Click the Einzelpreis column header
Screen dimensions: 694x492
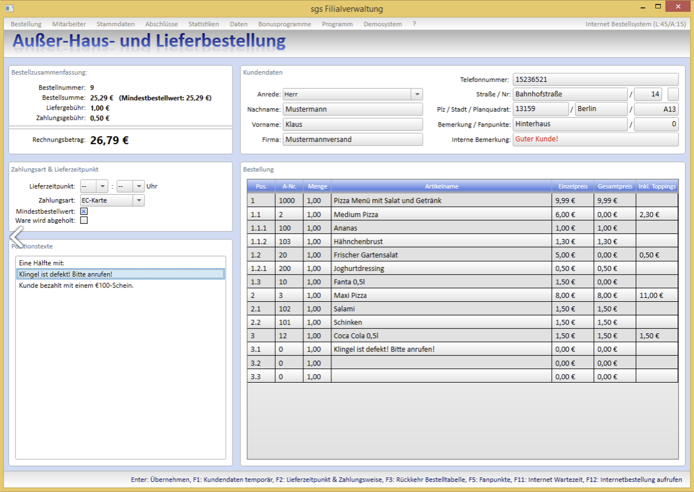[573, 186]
